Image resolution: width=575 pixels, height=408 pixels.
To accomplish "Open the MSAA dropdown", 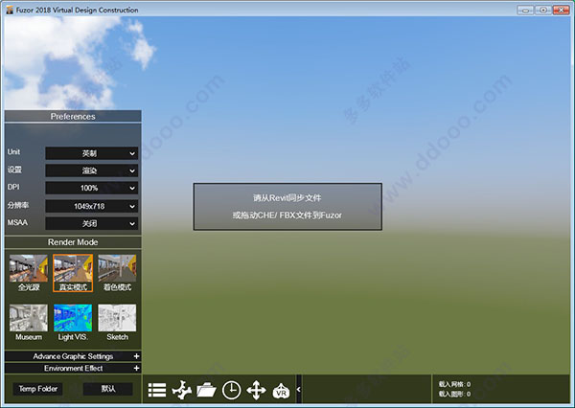I will pos(92,223).
